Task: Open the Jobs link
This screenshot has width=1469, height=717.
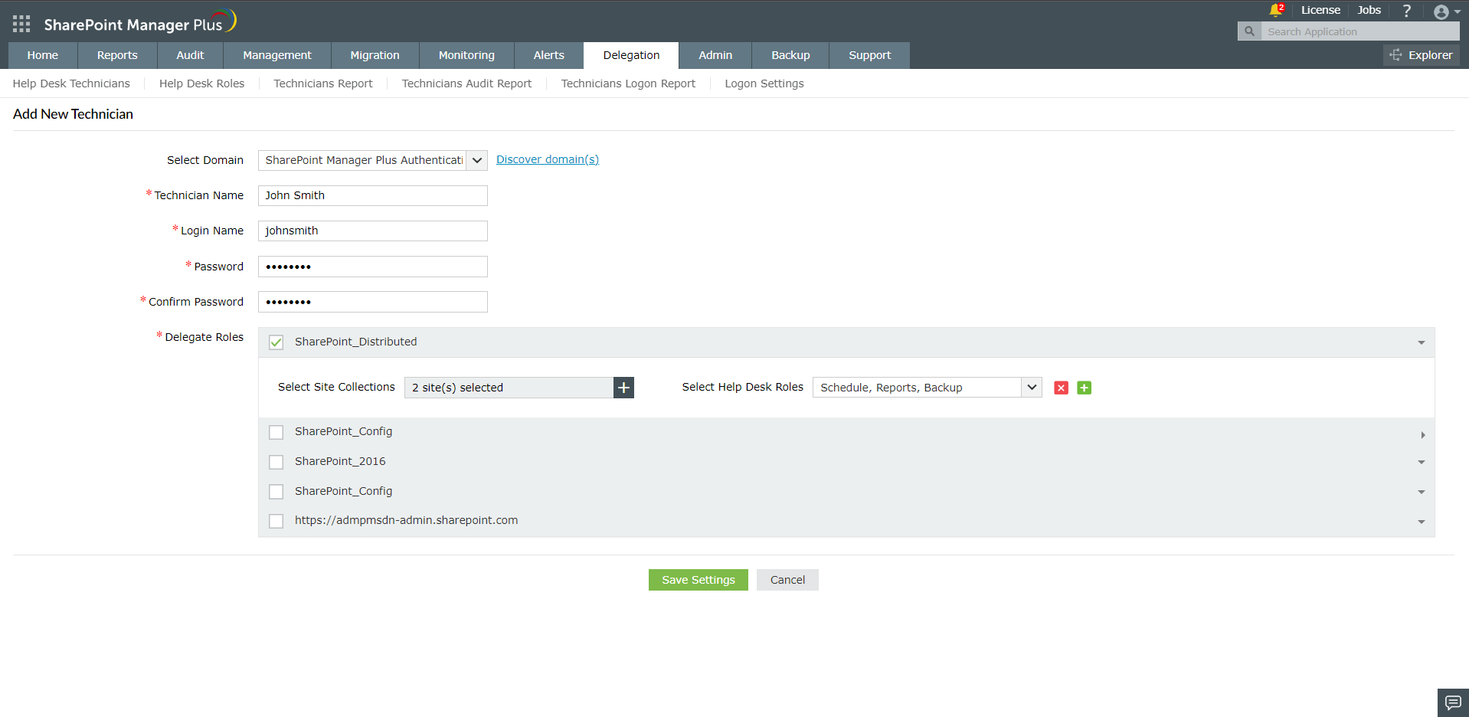Action: 1369,10
